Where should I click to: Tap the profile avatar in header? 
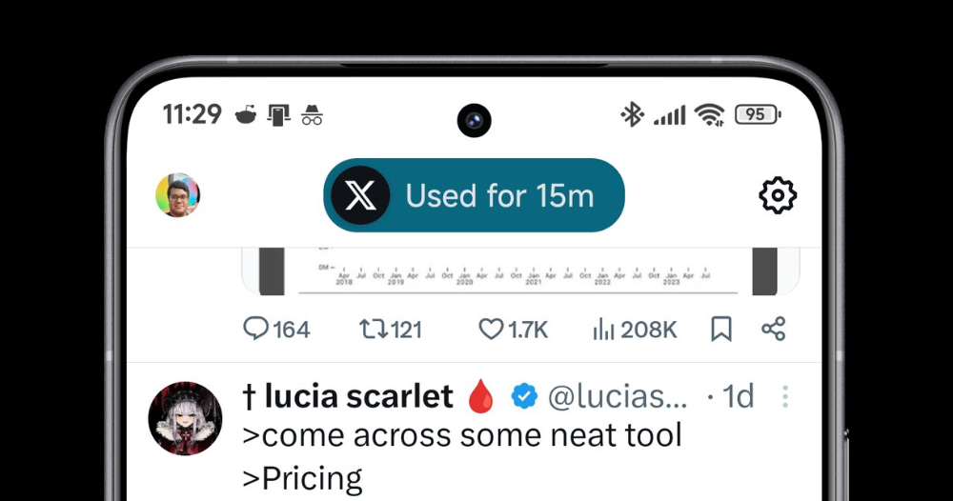[x=177, y=195]
